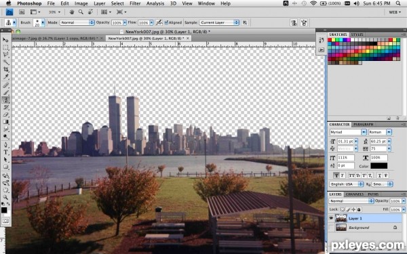Select the Pen tool
The image size is (407, 254).
[5, 145]
